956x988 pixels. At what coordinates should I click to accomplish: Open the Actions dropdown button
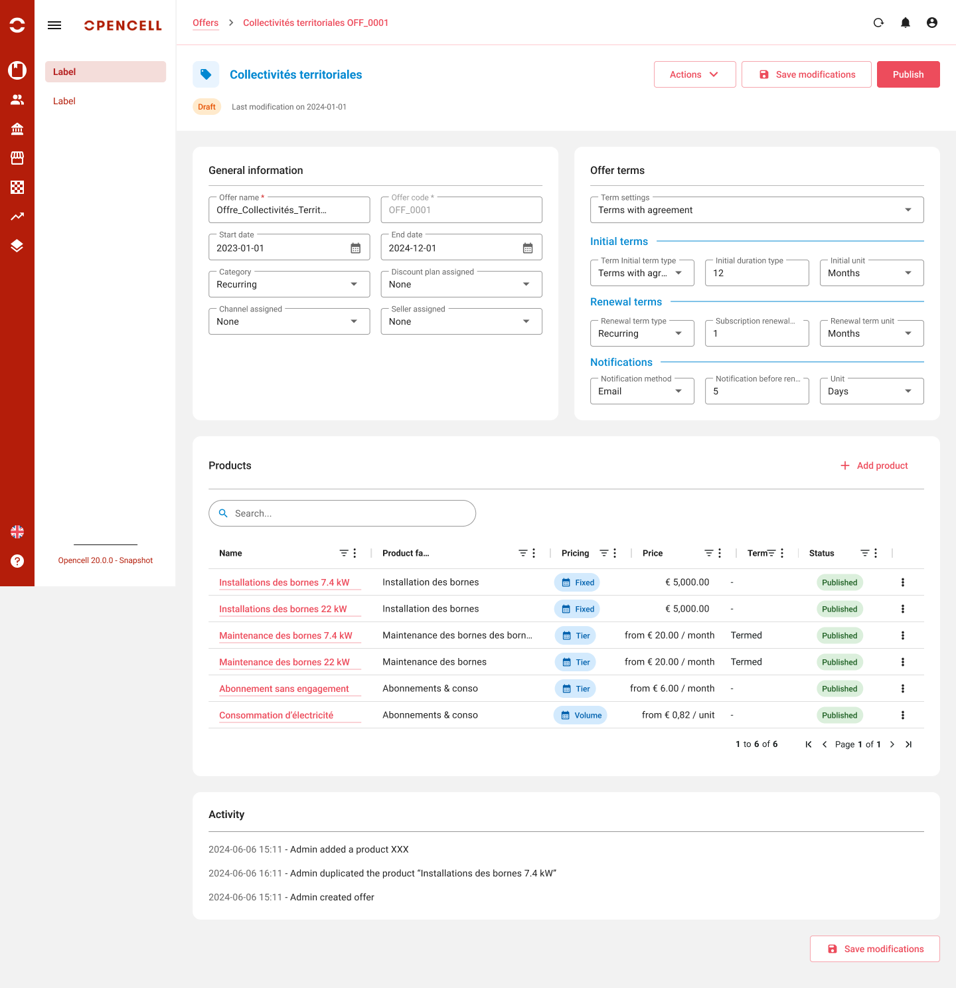(694, 74)
